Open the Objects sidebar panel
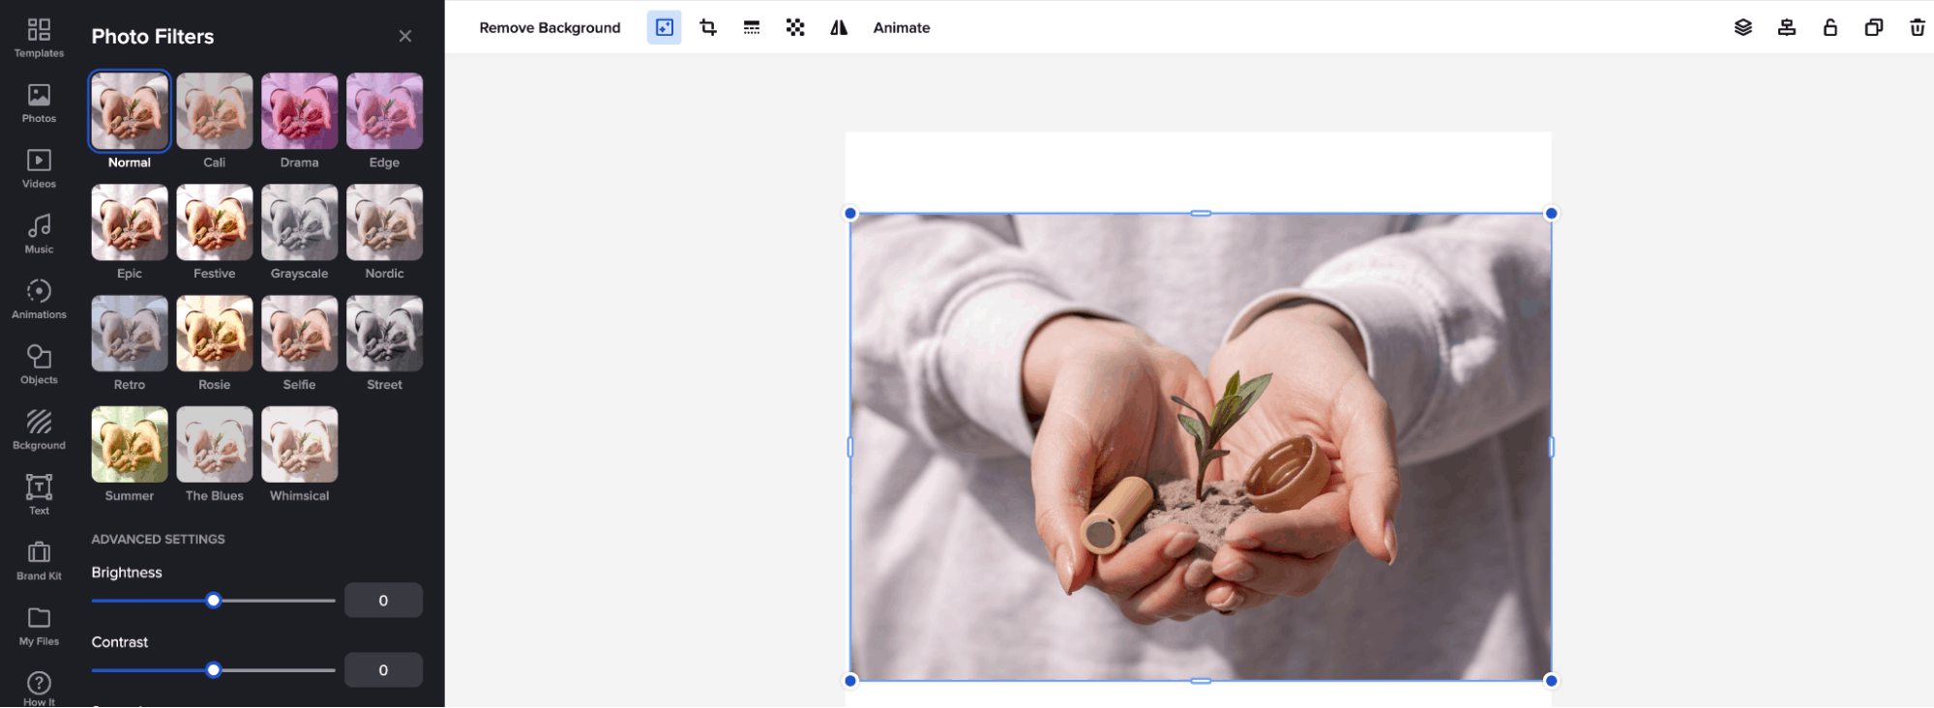This screenshot has width=1934, height=708. pyautogui.click(x=39, y=365)
